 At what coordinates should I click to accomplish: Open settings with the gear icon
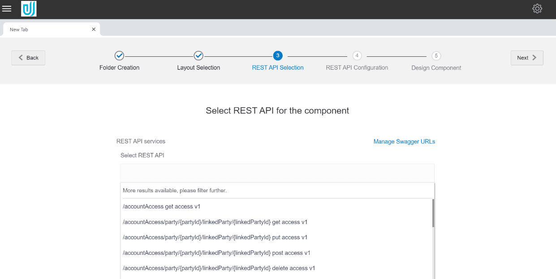(x=537, y=8)
